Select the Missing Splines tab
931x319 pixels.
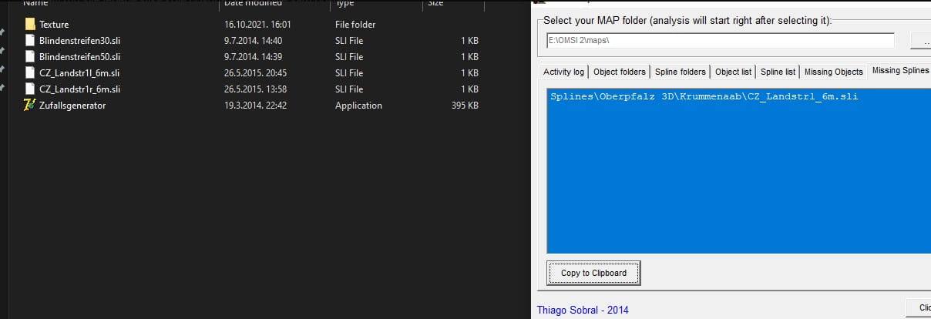pos(900,70)
